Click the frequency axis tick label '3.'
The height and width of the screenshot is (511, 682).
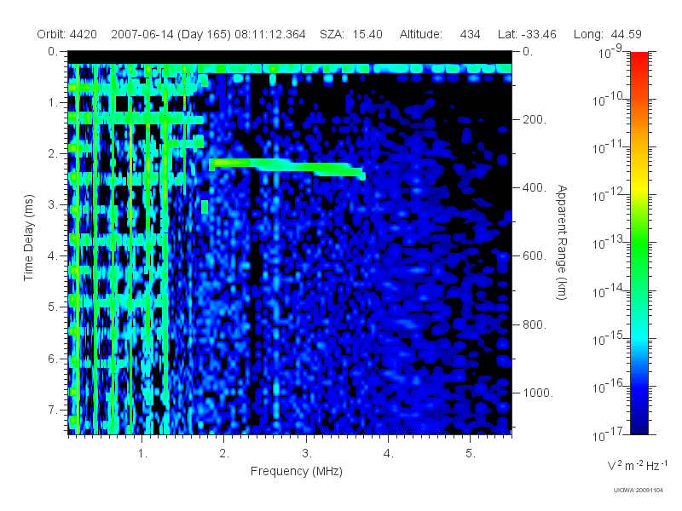click(307, 454)
